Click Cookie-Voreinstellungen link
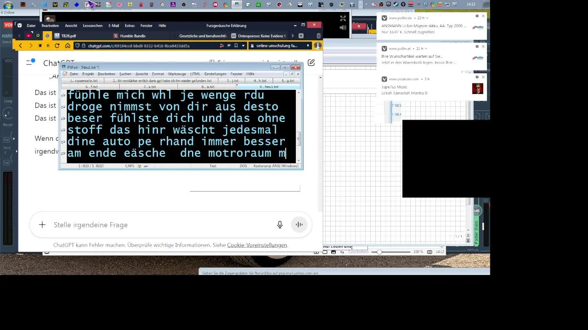 pyautogui.click(x=257, y=245)
